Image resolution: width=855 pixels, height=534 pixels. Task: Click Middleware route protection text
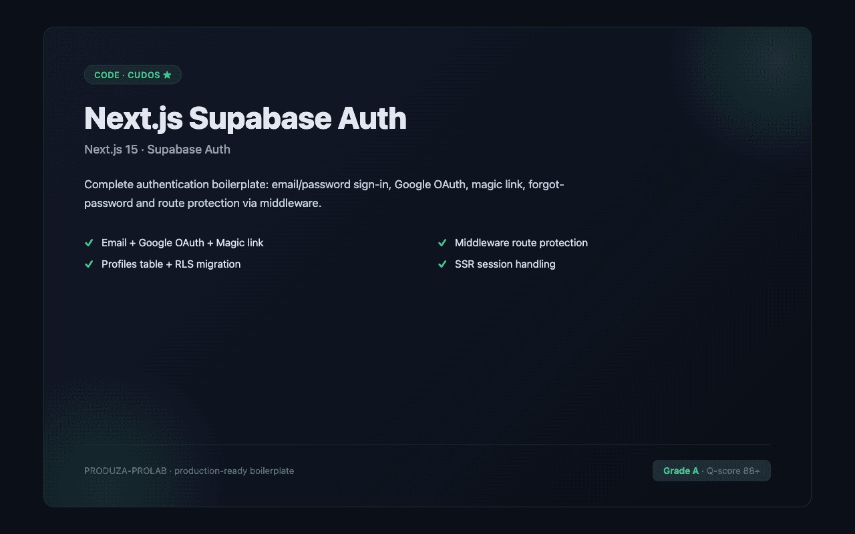click(521, 243)
